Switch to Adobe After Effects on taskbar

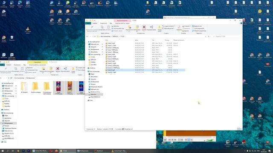40,151
